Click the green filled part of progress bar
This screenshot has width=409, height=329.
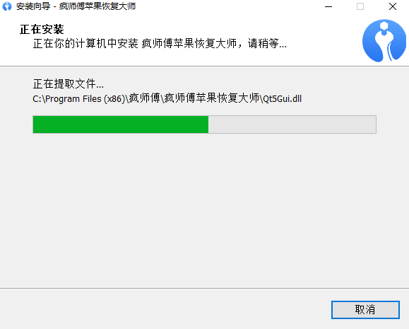[x=121, y=125]
